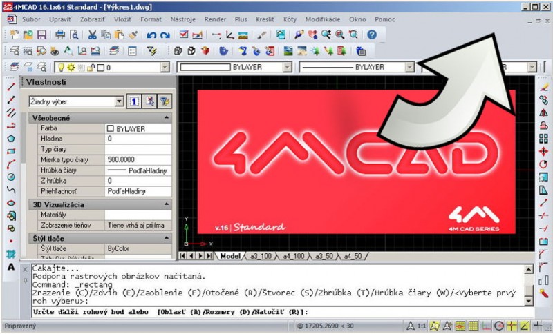Collapse the Štýl tlače section

point(167,238)
